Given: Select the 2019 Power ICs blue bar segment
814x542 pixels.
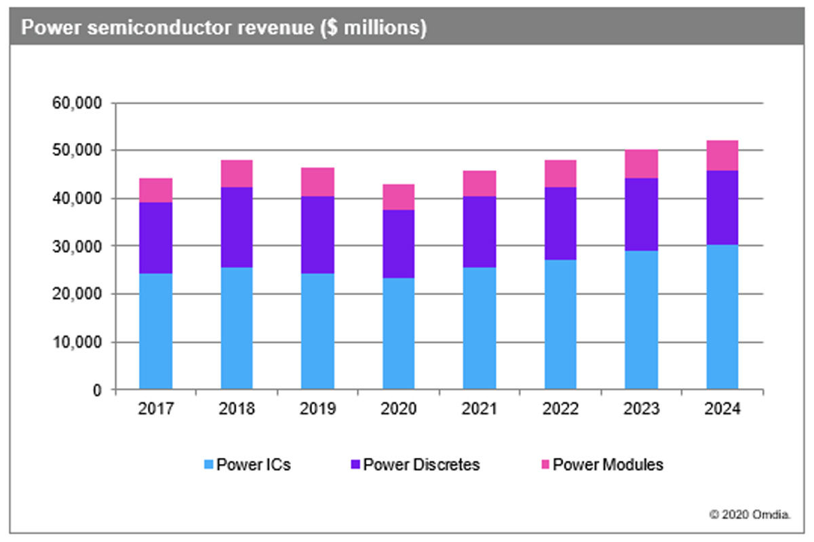Looking at the screenshot, I should coord(318,332).
